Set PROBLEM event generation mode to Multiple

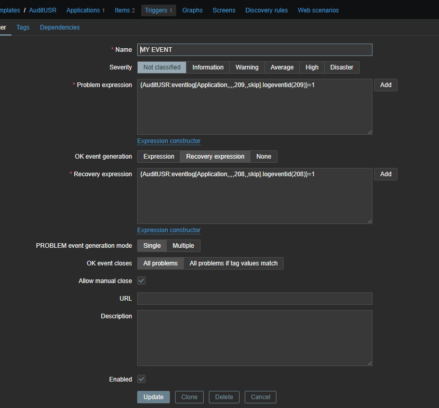183,246
